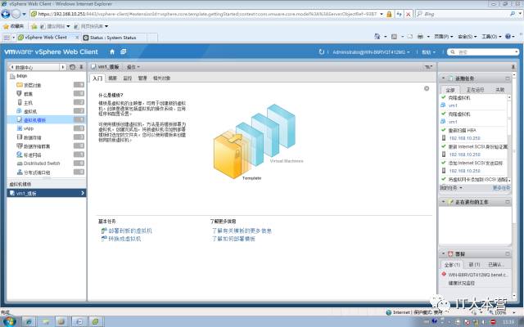Go back with browser back button
The image size is (524, 327).
(x=6, y=14)
